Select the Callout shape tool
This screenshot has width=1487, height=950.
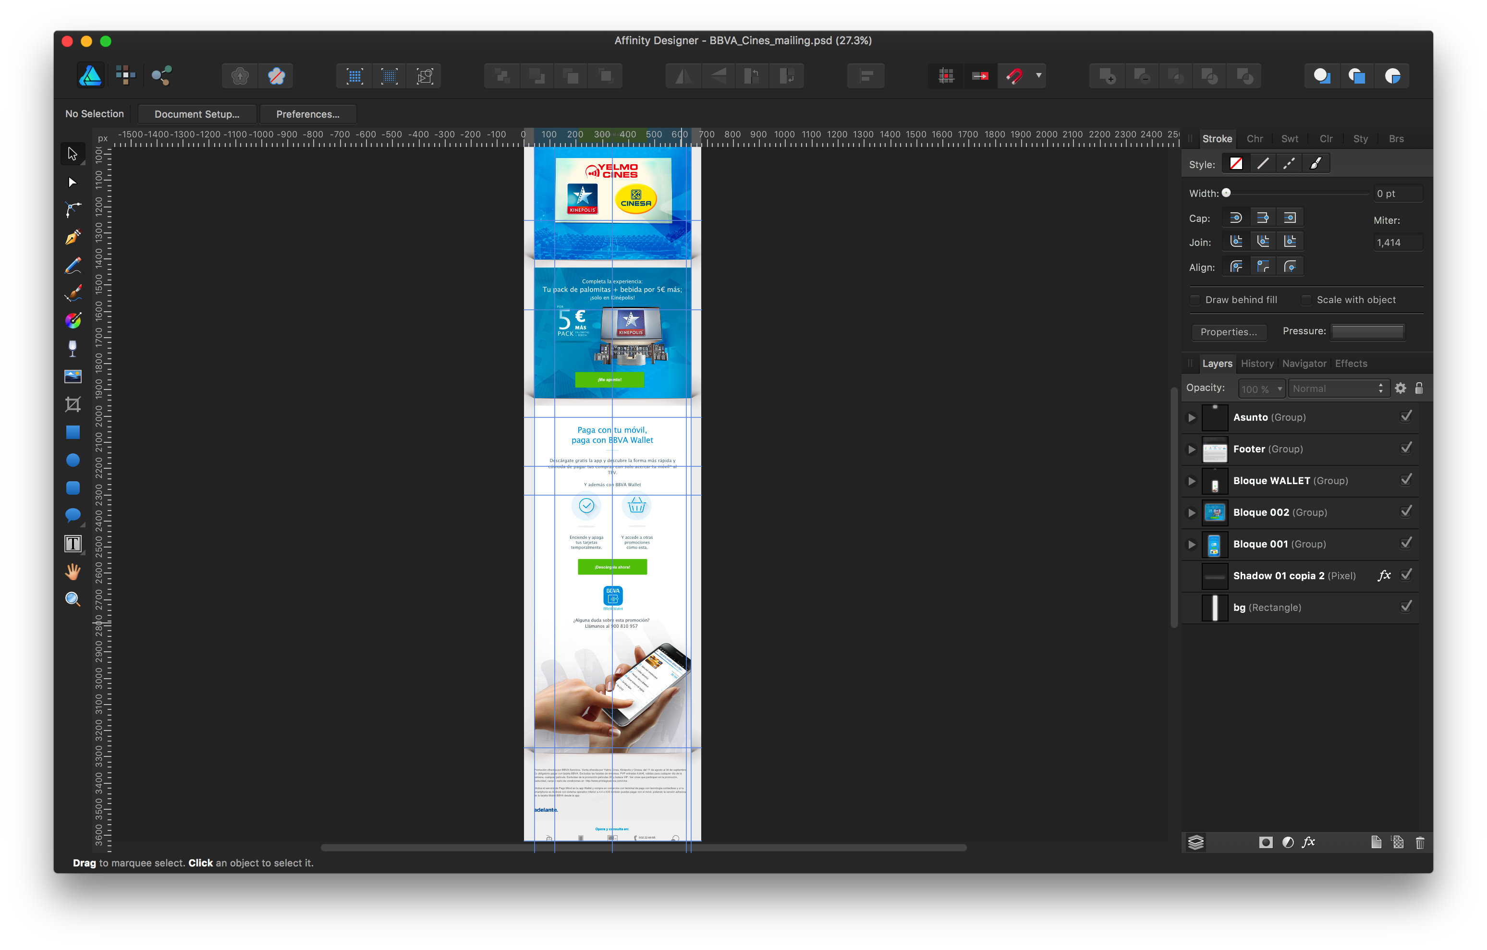pyautogui.click(x=72, y=515)
